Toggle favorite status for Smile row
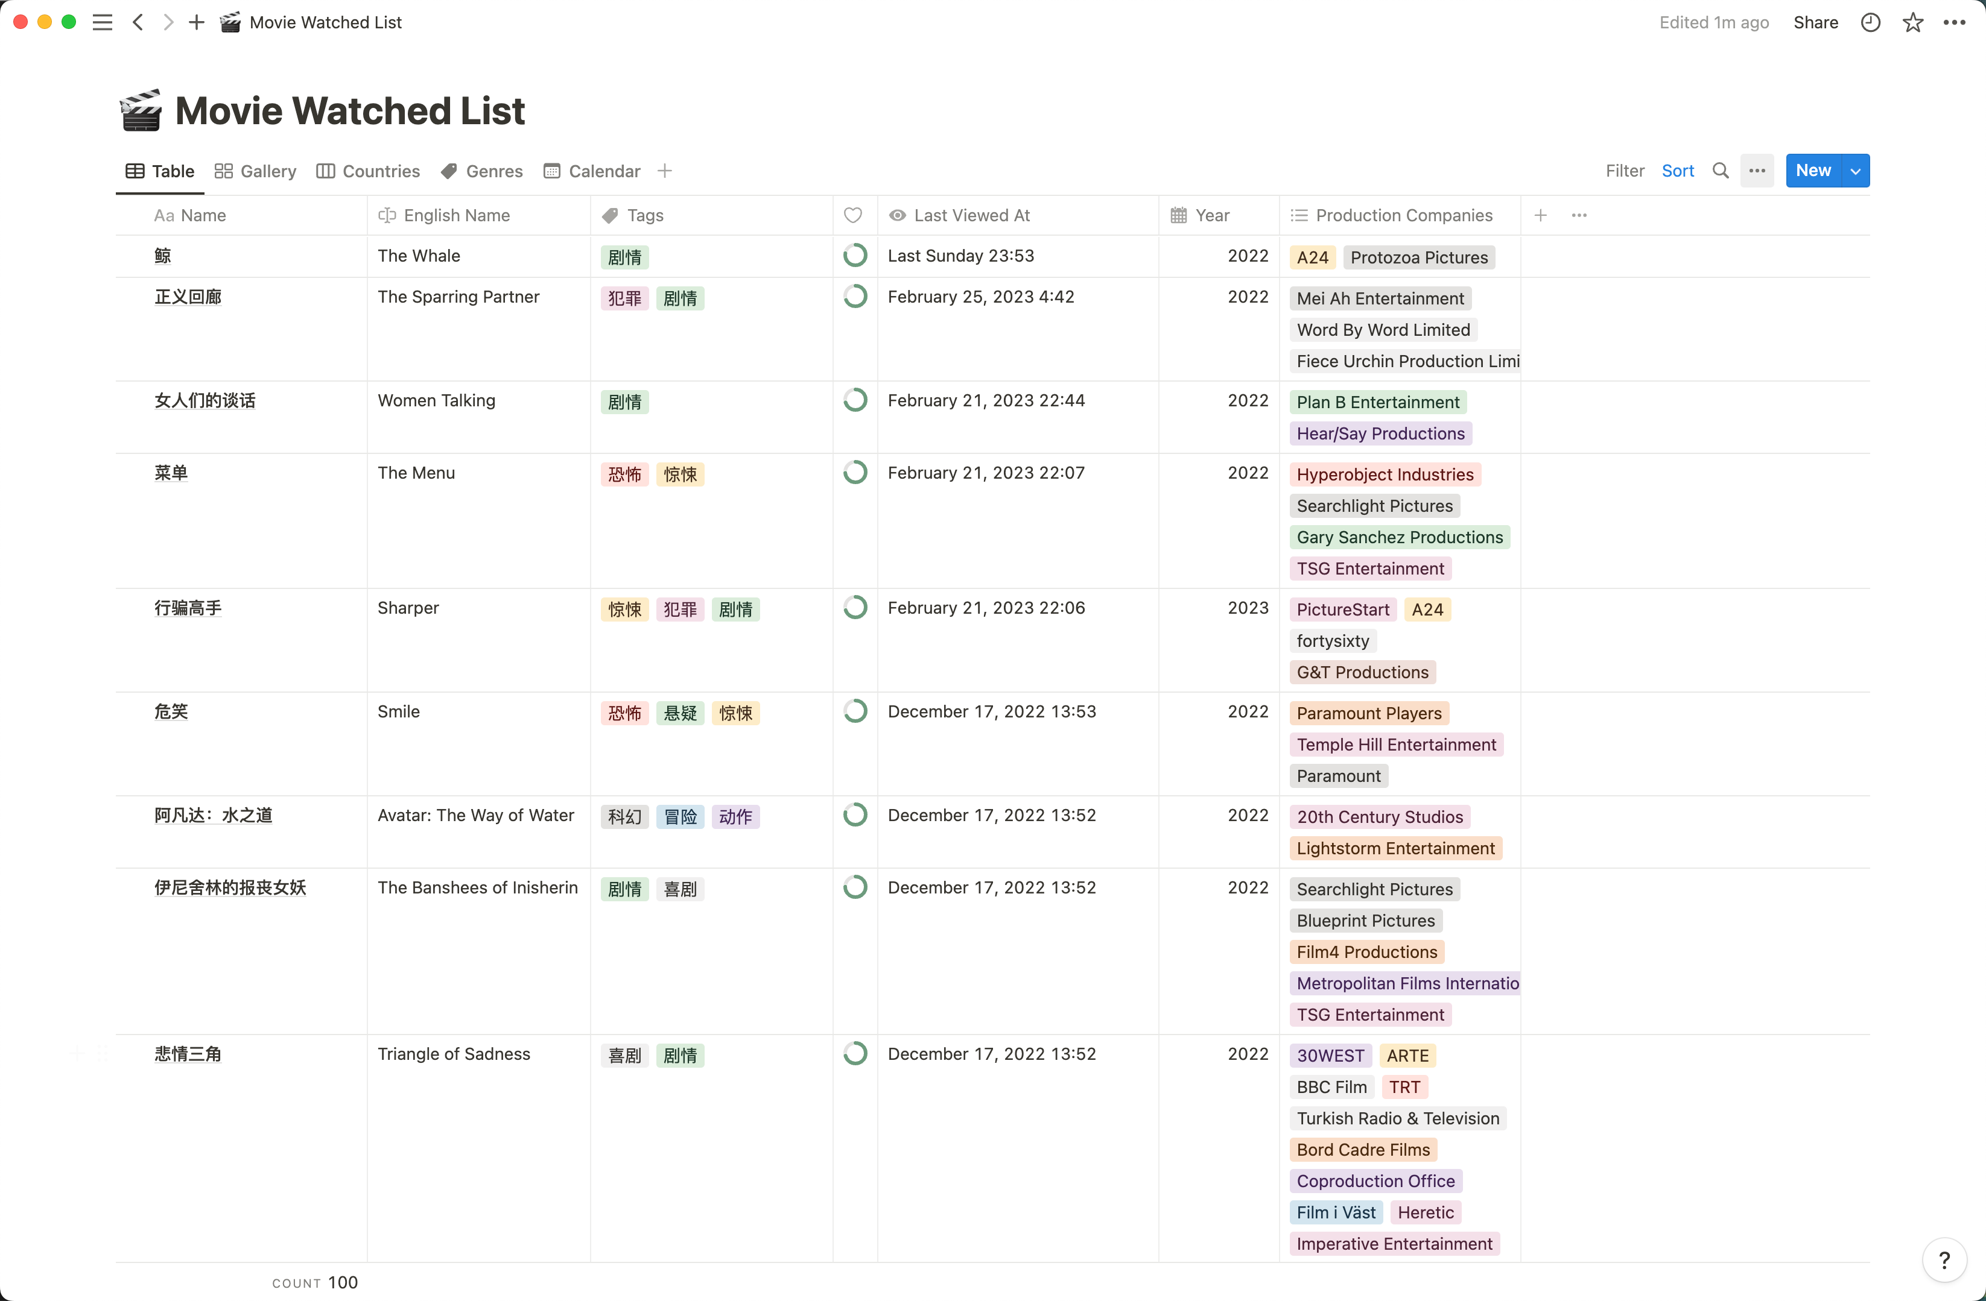The image size is (1986, 1301). pyautogui.click(x=854, y=711)
